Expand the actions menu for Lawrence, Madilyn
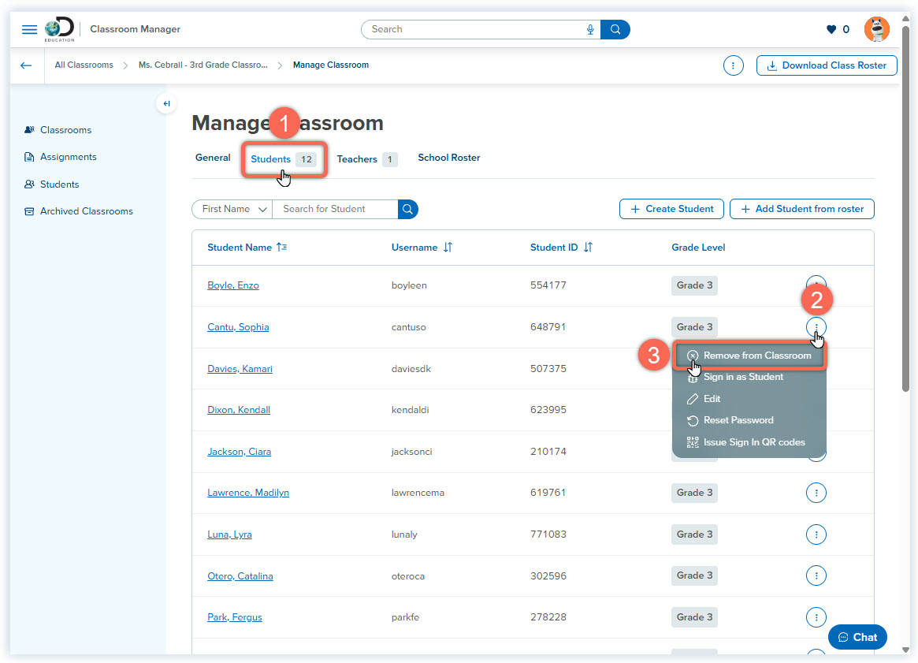918x663 pixels. (816, 493)
